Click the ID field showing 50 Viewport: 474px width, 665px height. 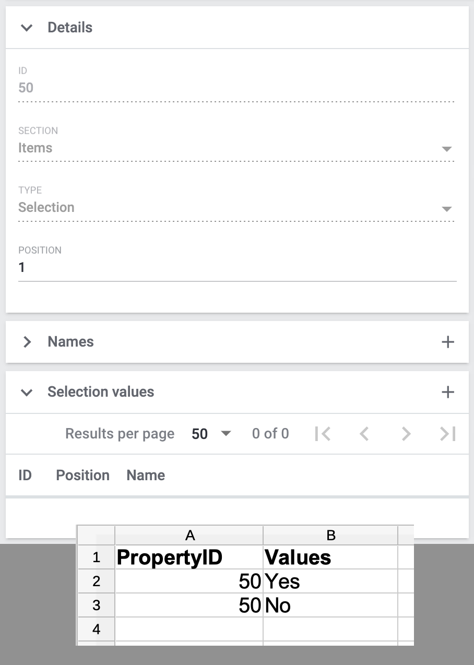point(236,88)
